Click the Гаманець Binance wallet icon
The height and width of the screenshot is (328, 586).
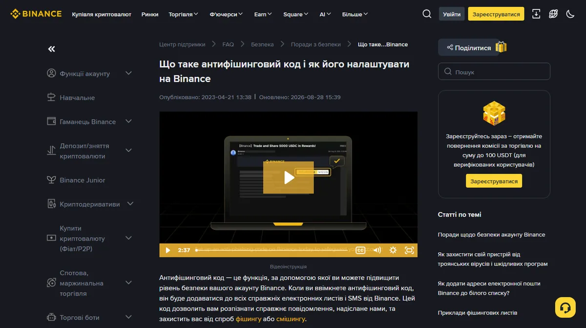[51, 121]
